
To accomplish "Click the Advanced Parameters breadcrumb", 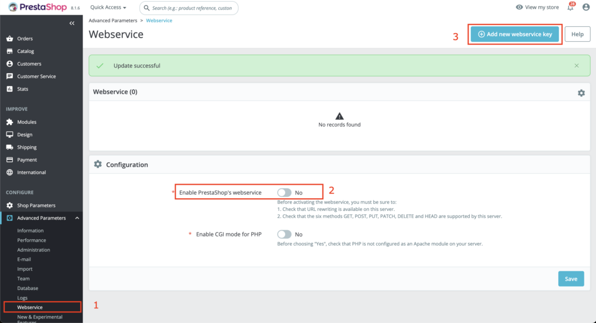I will point(113,20).
